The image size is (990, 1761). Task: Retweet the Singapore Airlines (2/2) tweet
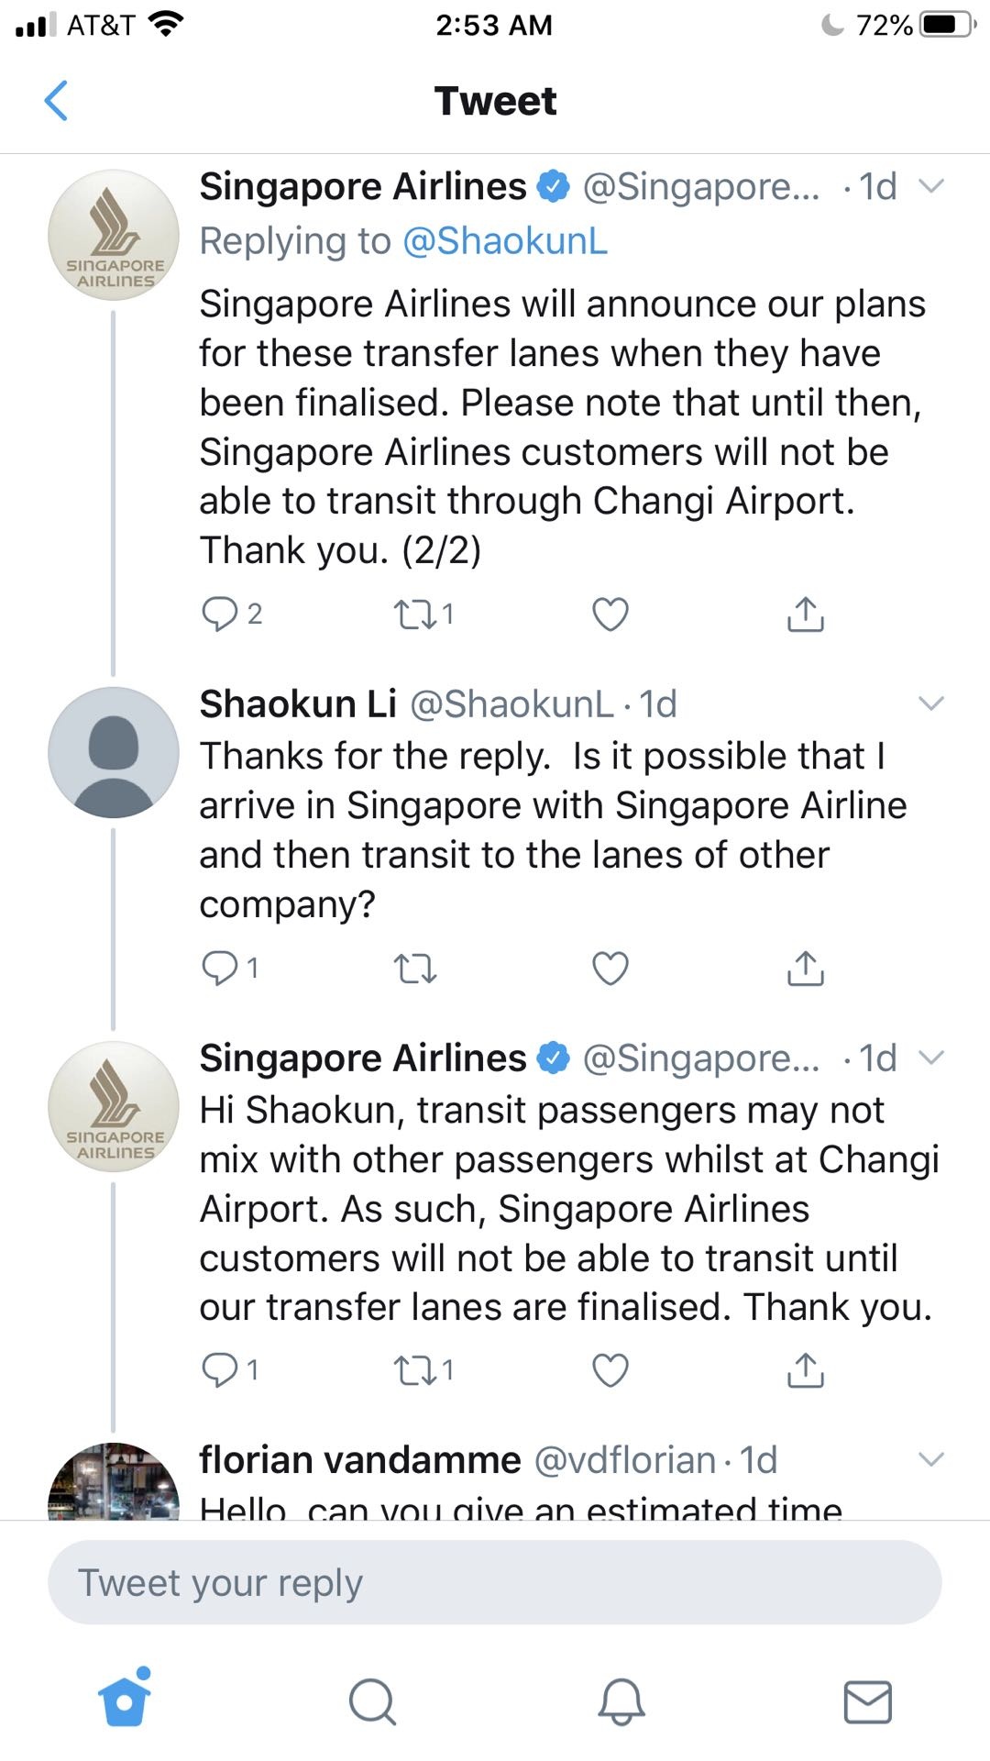tap(415, 614)
